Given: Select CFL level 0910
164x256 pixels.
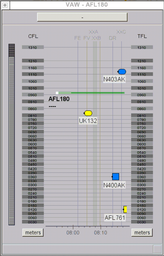Looking at the screenshot, I should [33, 102].
